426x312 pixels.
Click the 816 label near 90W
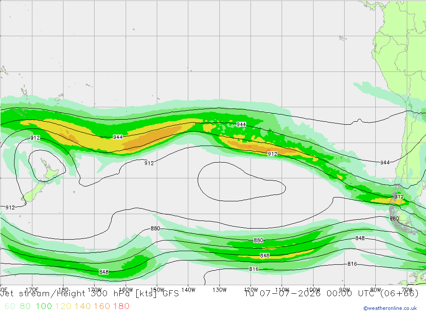coord(352,263)
